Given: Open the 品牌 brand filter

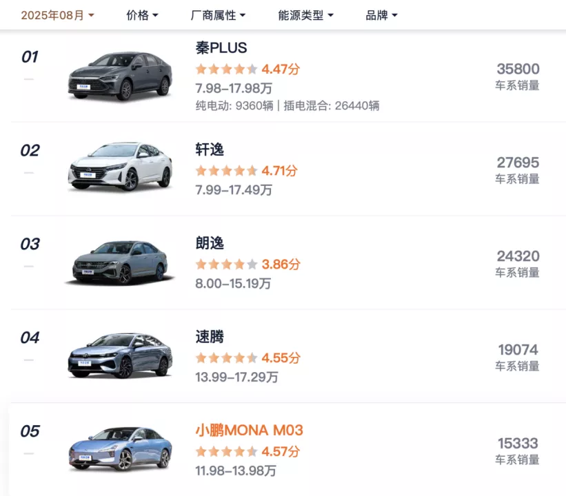Looking at the screenshot, I should coord(381,15).
